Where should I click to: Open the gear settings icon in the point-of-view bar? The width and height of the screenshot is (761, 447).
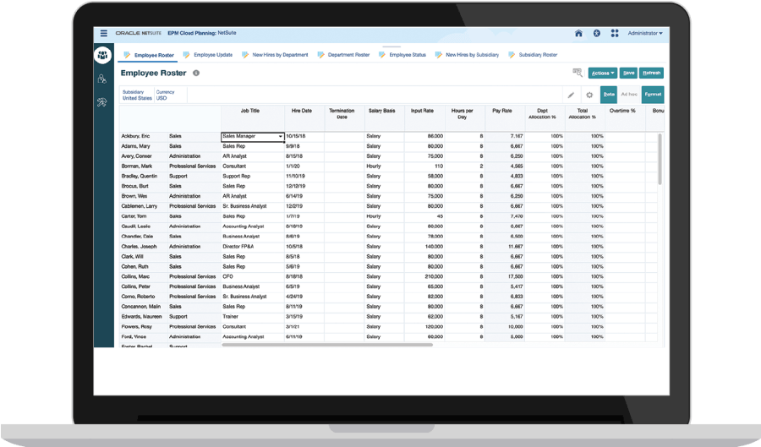[x=589, y=95]
